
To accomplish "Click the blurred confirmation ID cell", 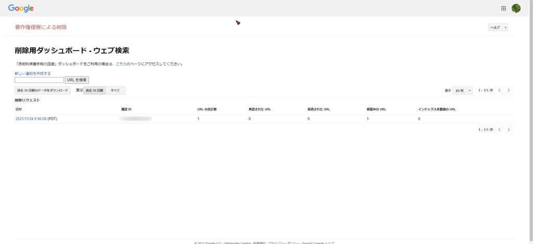I will pyautogui.click(x=136, y=119).
